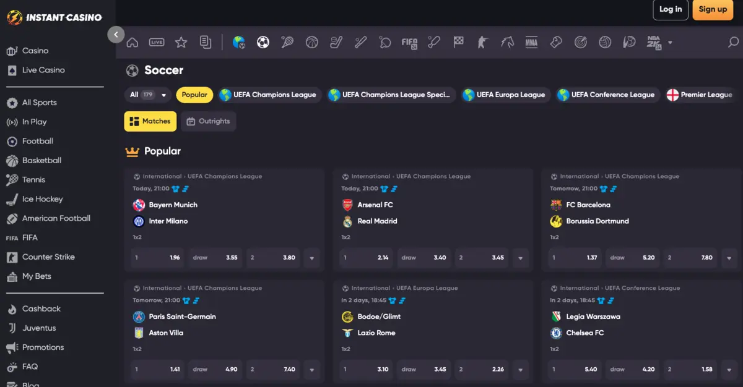Expand more markets for Paris Saint-Germain match

click(x=311, y=370)
